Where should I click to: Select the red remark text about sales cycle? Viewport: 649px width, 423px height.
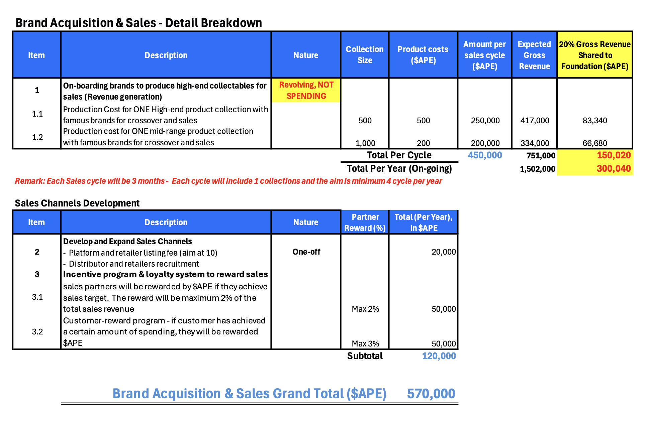click(x=228, y=181)
